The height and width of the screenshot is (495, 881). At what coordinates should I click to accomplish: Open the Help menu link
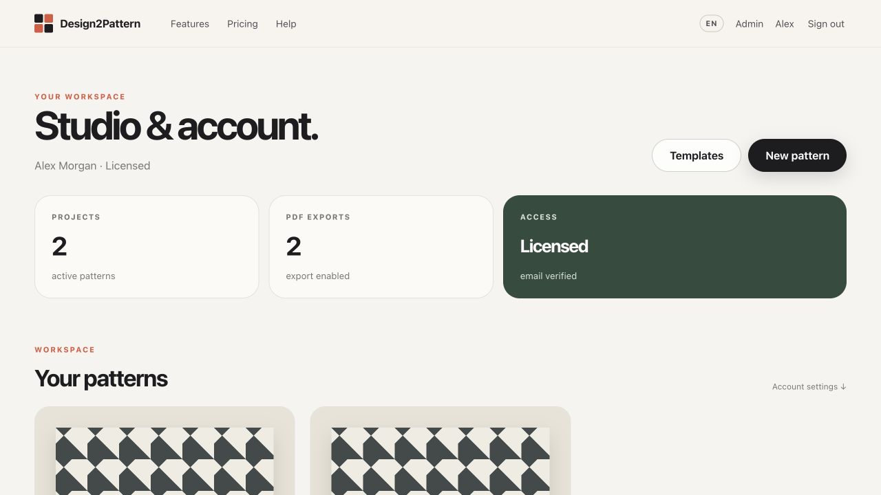click(286, 23)
